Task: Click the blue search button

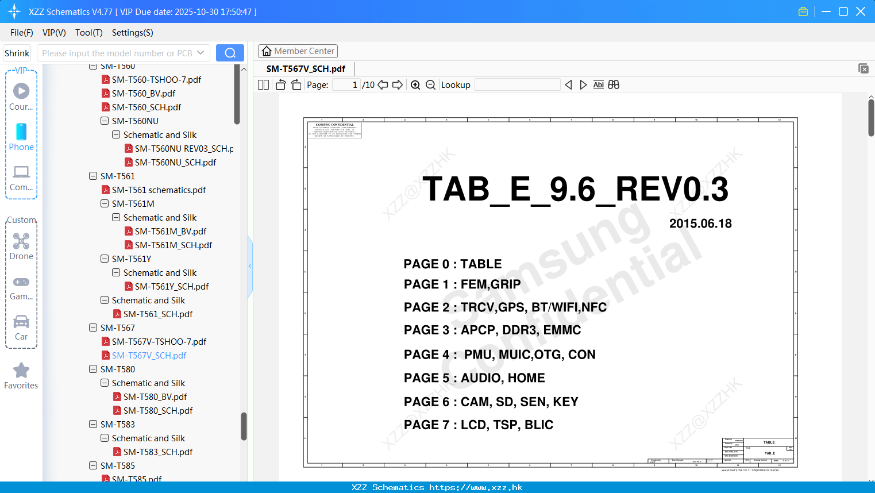Action: click(x=230, y=53)
